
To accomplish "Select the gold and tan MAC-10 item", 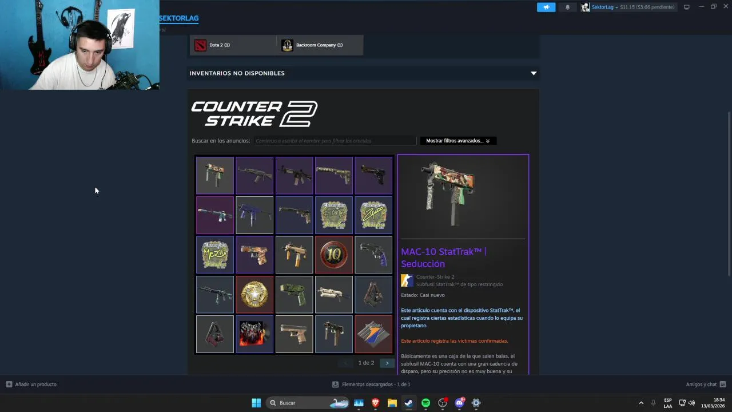I will [x=294, y=255].
